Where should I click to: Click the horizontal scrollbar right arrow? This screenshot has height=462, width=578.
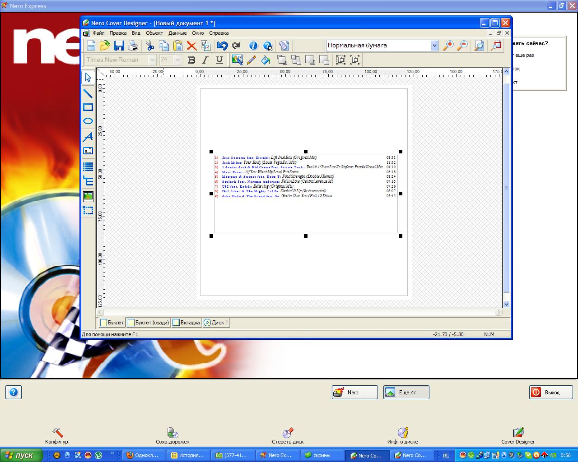[499, 312]
